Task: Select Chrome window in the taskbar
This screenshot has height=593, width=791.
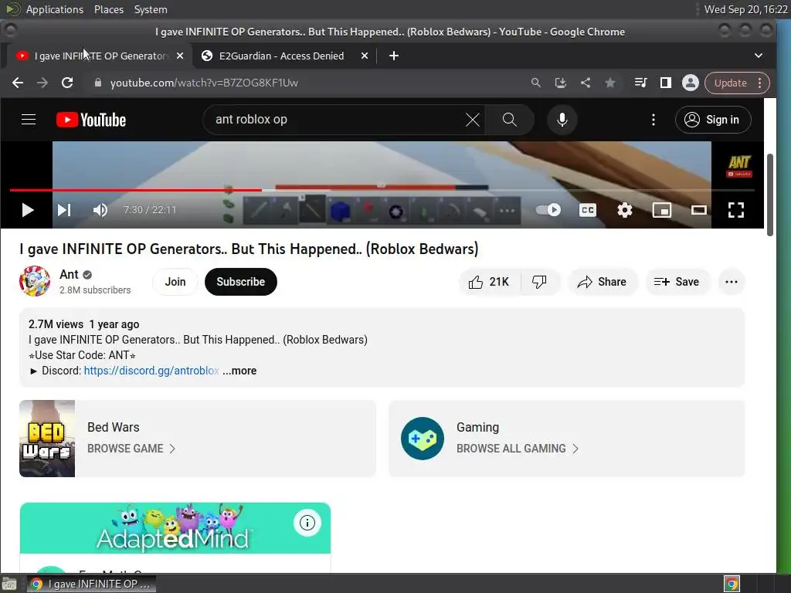Action: (91, 584)
